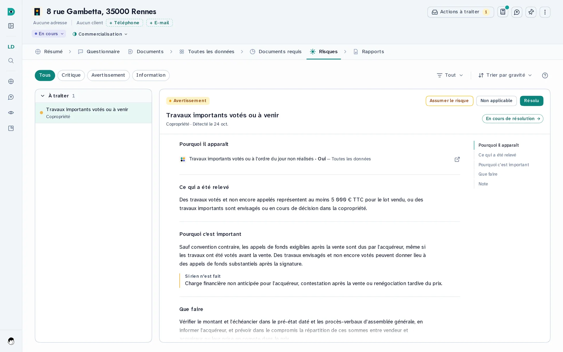Click En cours de résolution button
Viewport: 563px width, 352px height.
512,119
